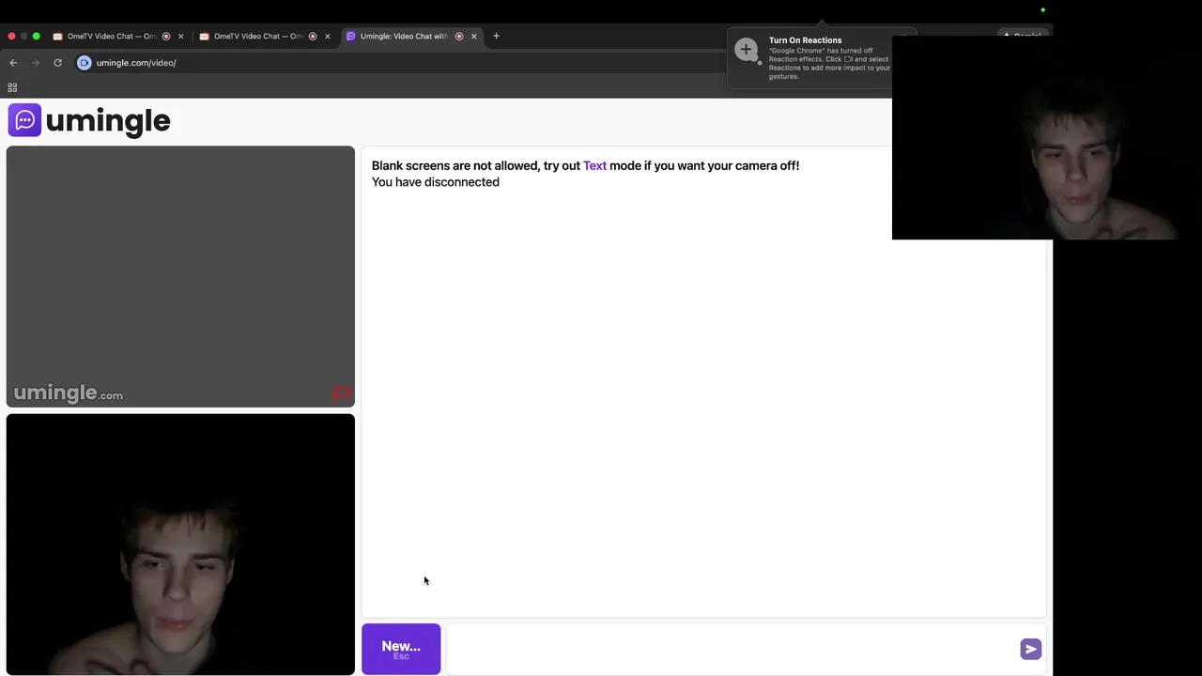Click recording indicator on Umingle tab
The image size is (1202, 676).
coord(459,37)
